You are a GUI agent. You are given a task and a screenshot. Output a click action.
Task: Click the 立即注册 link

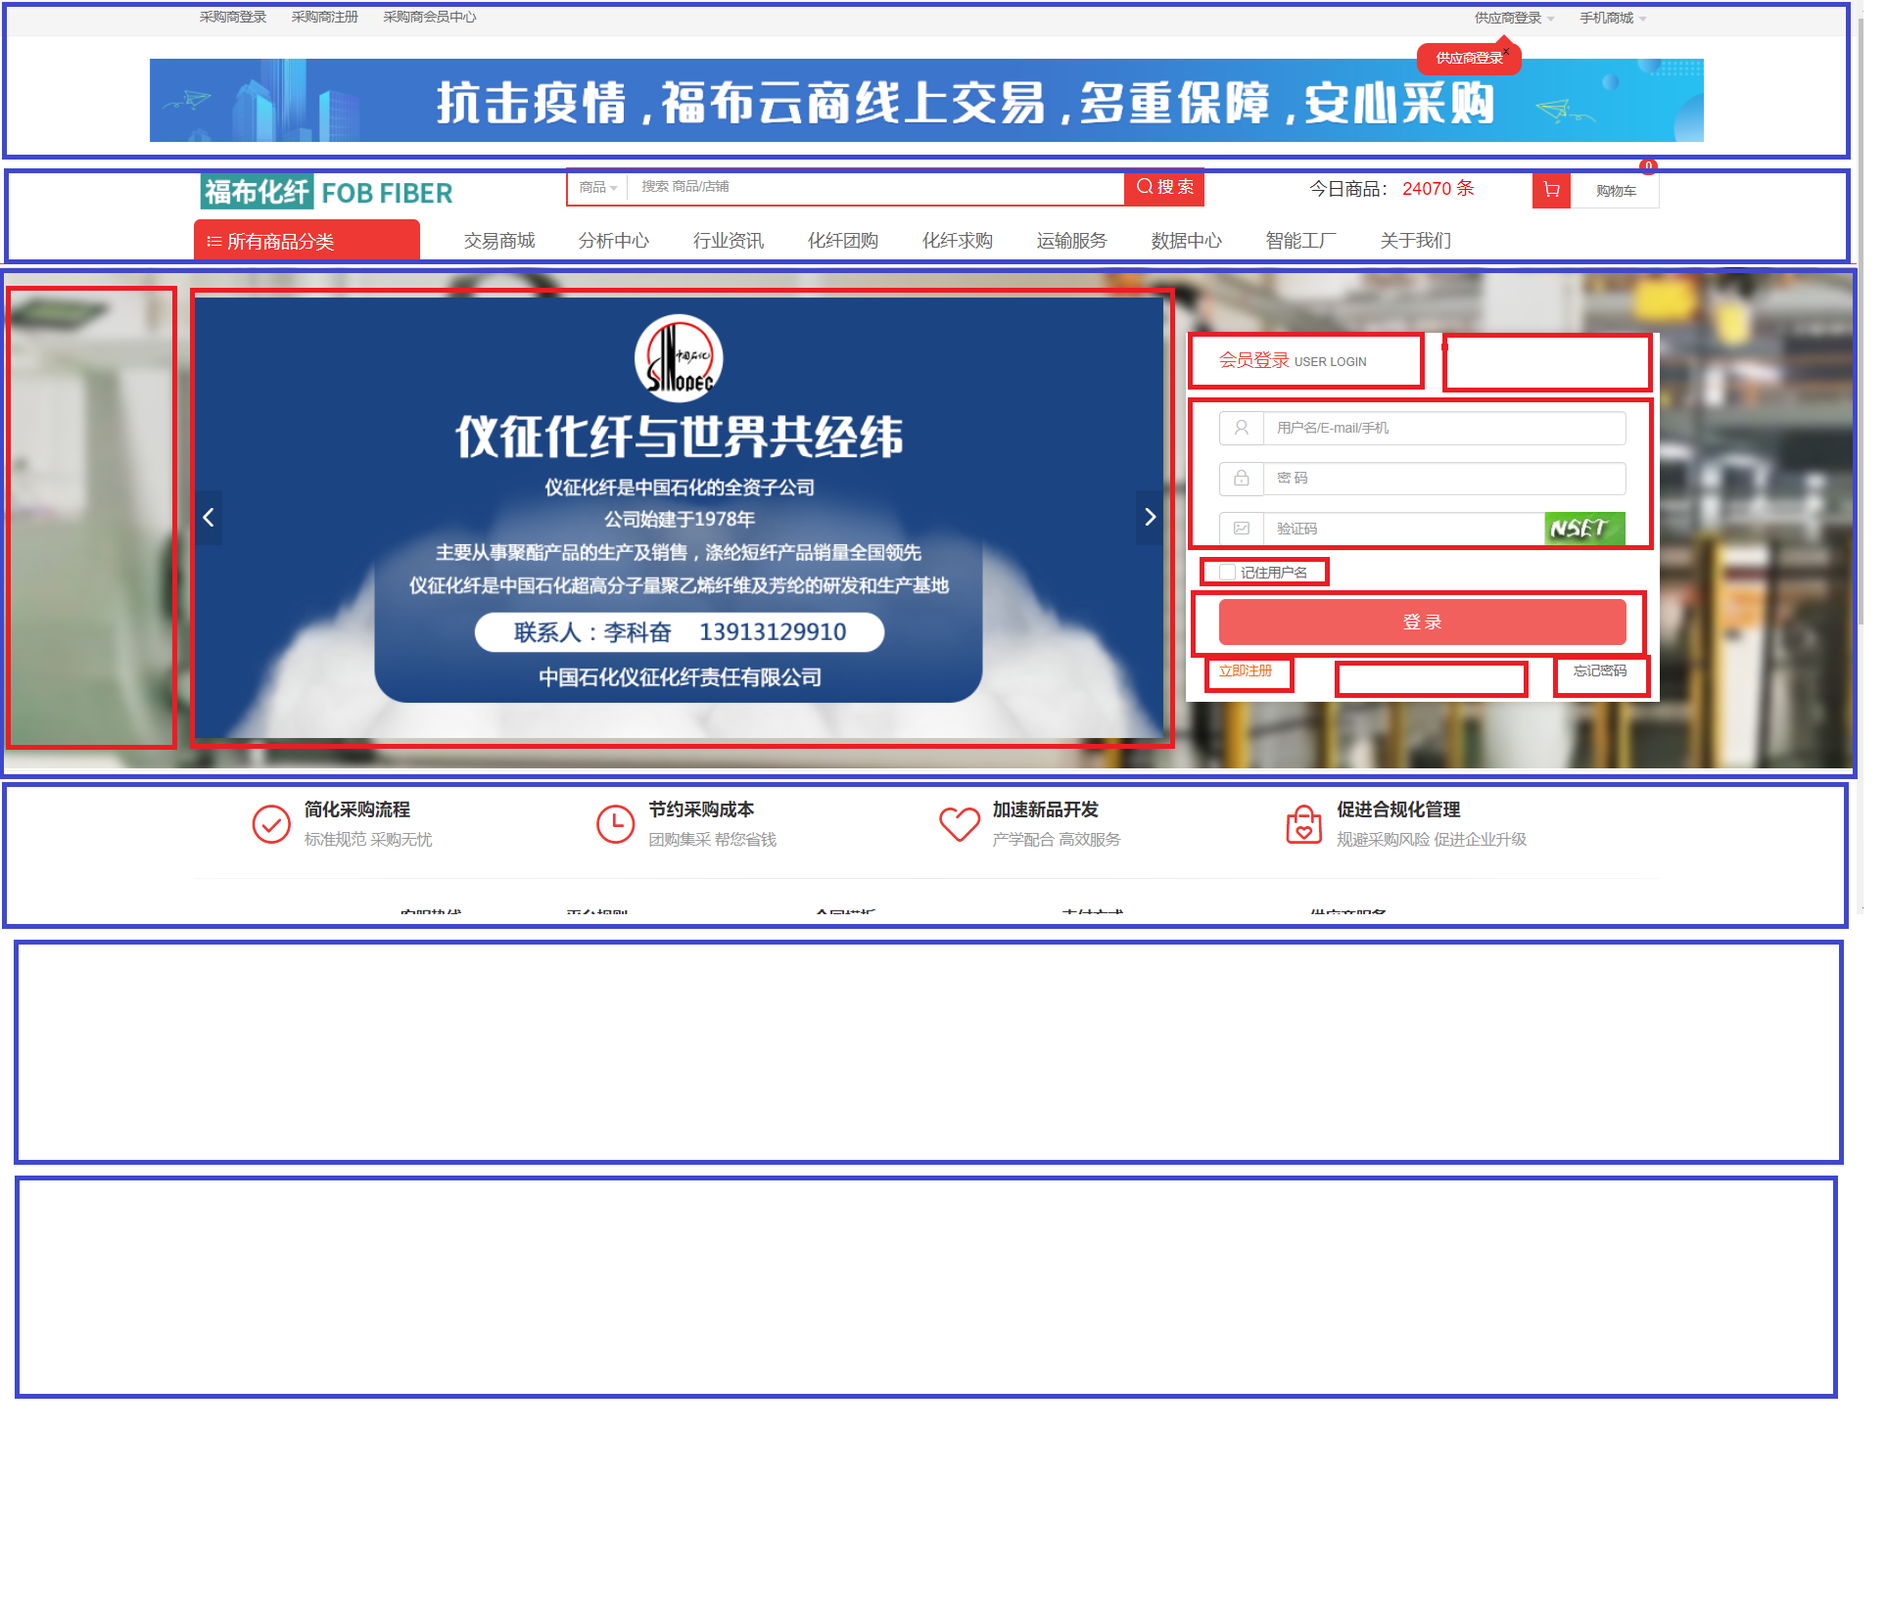(x=1246, y=671)
